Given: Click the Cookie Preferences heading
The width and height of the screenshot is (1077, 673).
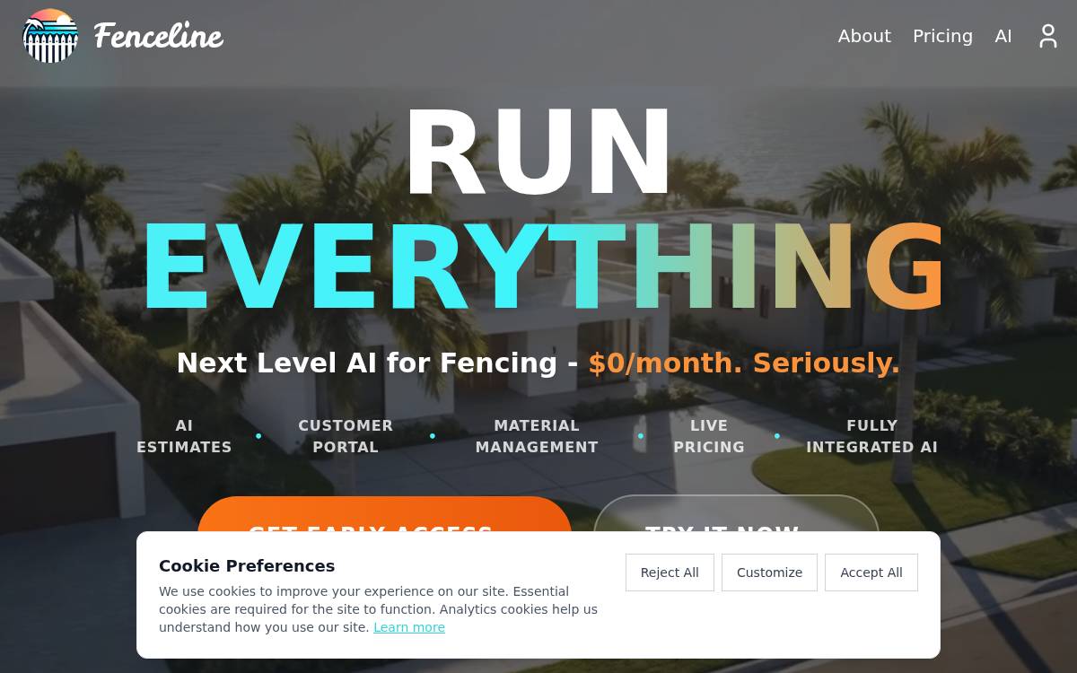Looking at the screenshot, I should (x=247, y=565).
